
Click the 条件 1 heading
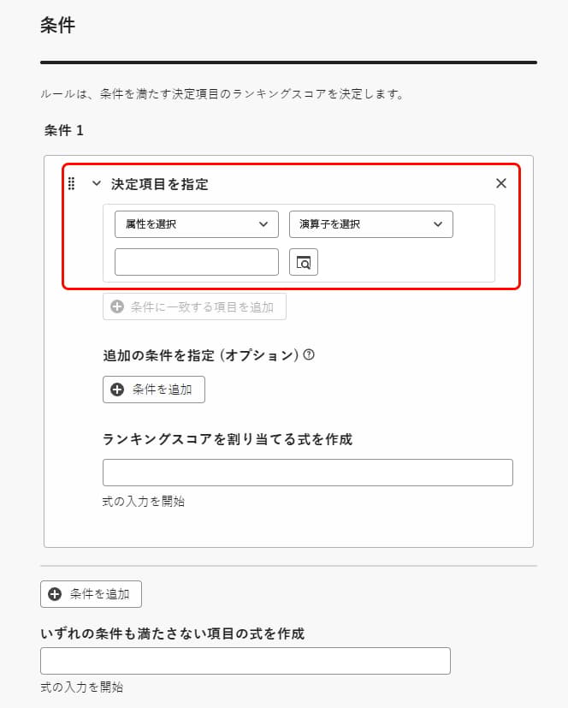tap(64, 131)
